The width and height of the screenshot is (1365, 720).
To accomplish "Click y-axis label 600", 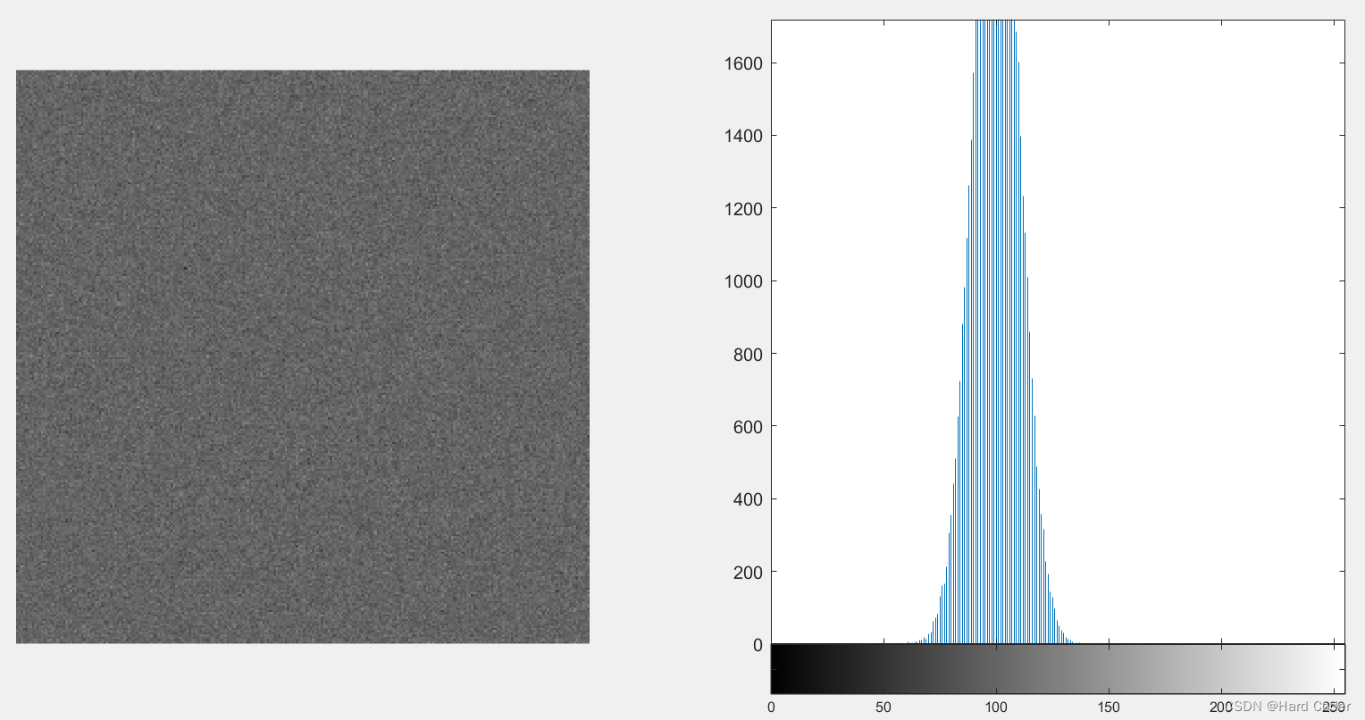I will 749,427.
